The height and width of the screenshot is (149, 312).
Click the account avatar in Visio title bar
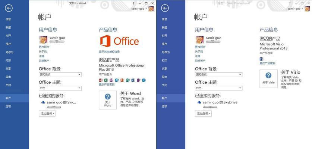307,9
